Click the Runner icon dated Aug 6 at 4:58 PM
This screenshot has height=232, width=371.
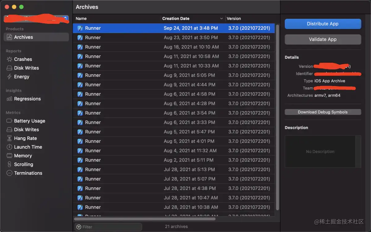[x=80, y=94]
